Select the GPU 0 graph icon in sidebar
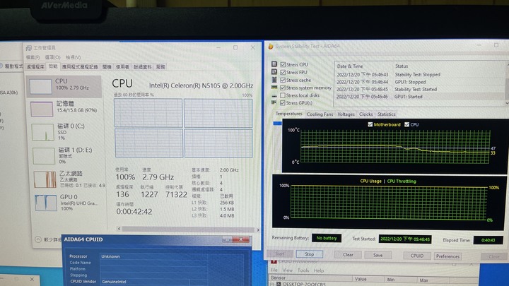This screenshot has width=509, height=286. pos(46,203)
